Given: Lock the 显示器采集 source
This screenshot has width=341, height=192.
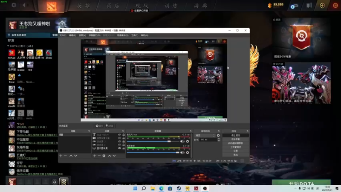Looking at the screenshot, I should pos(124,148).
